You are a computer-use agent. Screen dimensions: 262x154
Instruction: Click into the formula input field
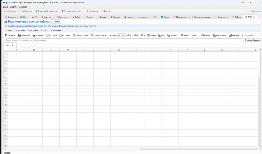[125, 40]
